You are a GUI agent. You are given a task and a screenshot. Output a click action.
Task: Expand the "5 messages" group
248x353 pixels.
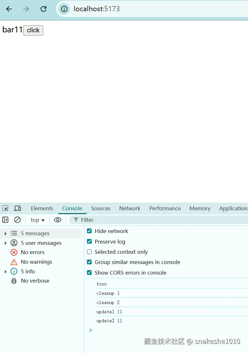pyautogui.click(x=6, y=233)
